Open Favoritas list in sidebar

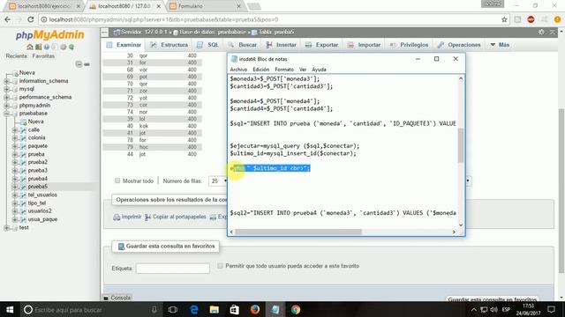pyautogui.click(x=43, y=56)
